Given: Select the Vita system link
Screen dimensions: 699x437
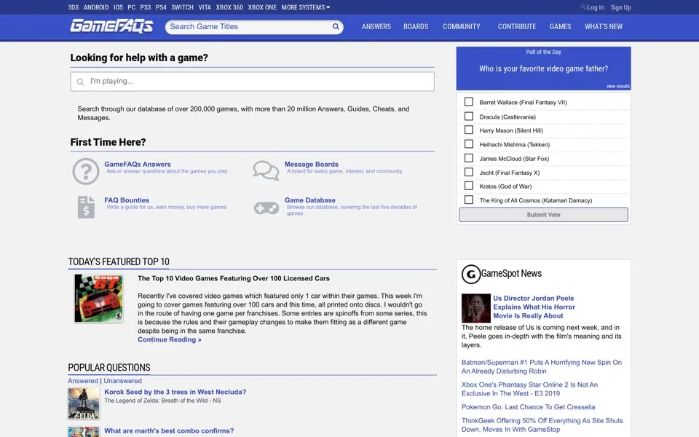Looking at the screenshot, I should coord(205,7).
